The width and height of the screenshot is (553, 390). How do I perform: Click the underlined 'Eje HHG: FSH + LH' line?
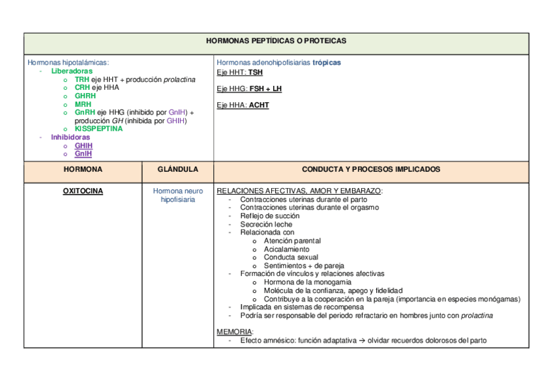(x=249, y=89)
